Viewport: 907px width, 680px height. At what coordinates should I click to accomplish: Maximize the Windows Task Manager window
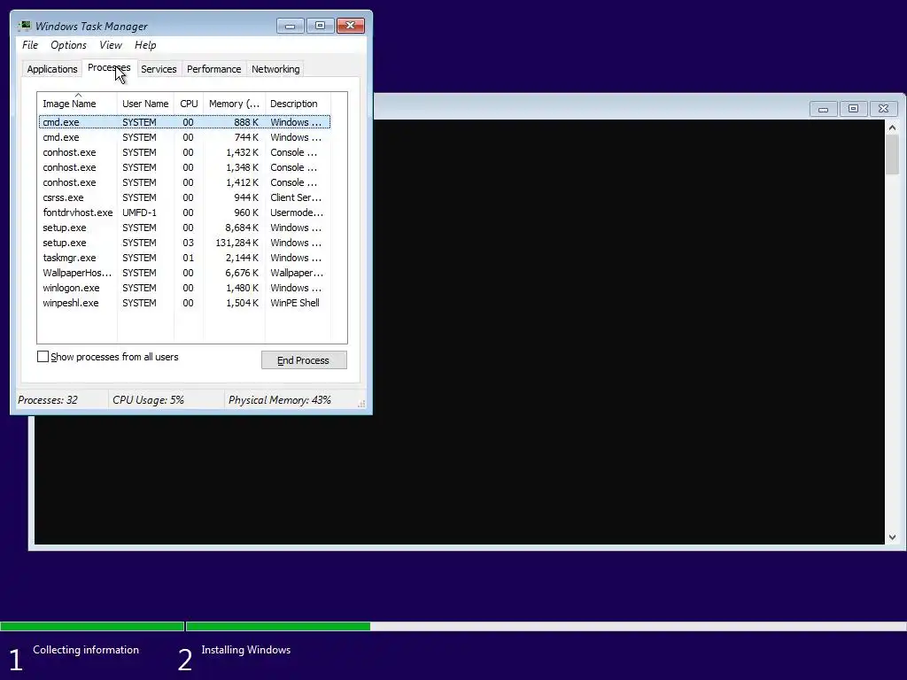pyautogui.click(x=320, y=26)
